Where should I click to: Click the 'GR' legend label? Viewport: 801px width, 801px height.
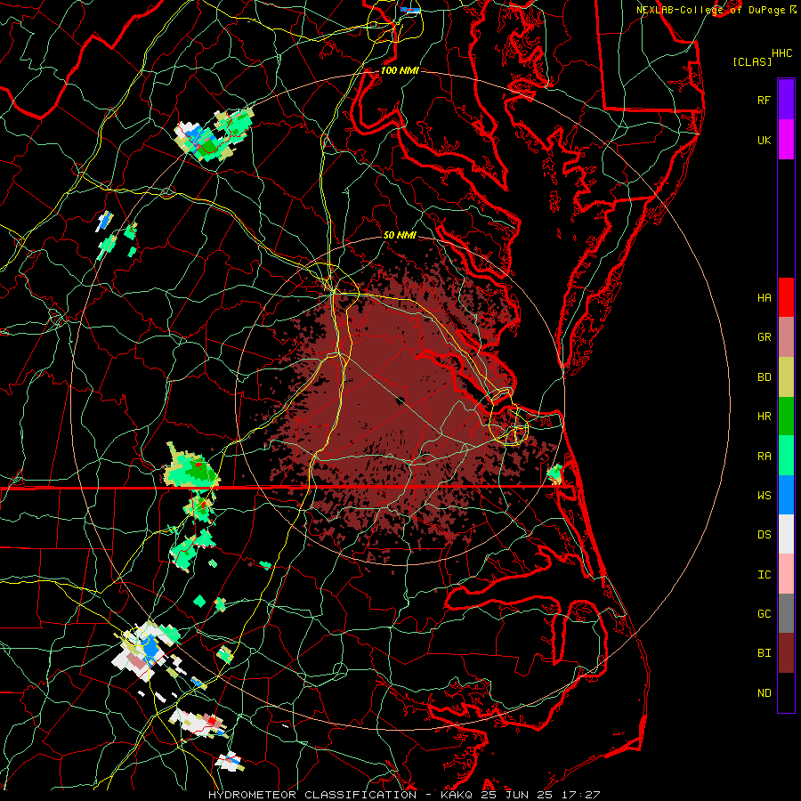click(x=764, y=337)
